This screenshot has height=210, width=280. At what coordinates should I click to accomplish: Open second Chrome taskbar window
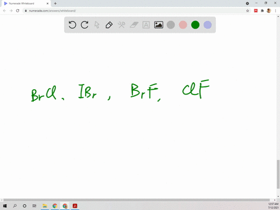(65, 206)
